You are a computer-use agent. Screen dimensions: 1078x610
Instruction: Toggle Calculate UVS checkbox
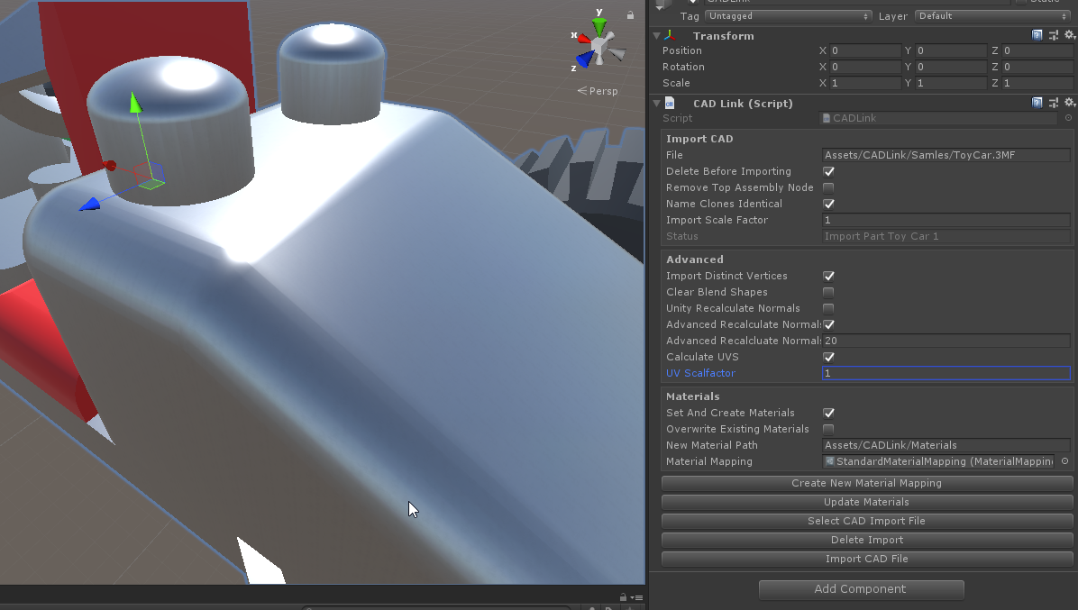[828, 357]
